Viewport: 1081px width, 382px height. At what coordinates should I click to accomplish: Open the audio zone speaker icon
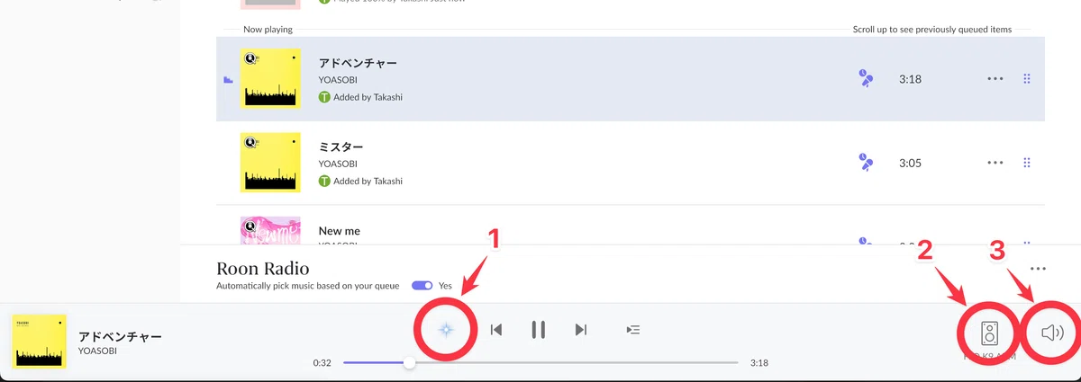pyautogui.click(x=990, y=334)
